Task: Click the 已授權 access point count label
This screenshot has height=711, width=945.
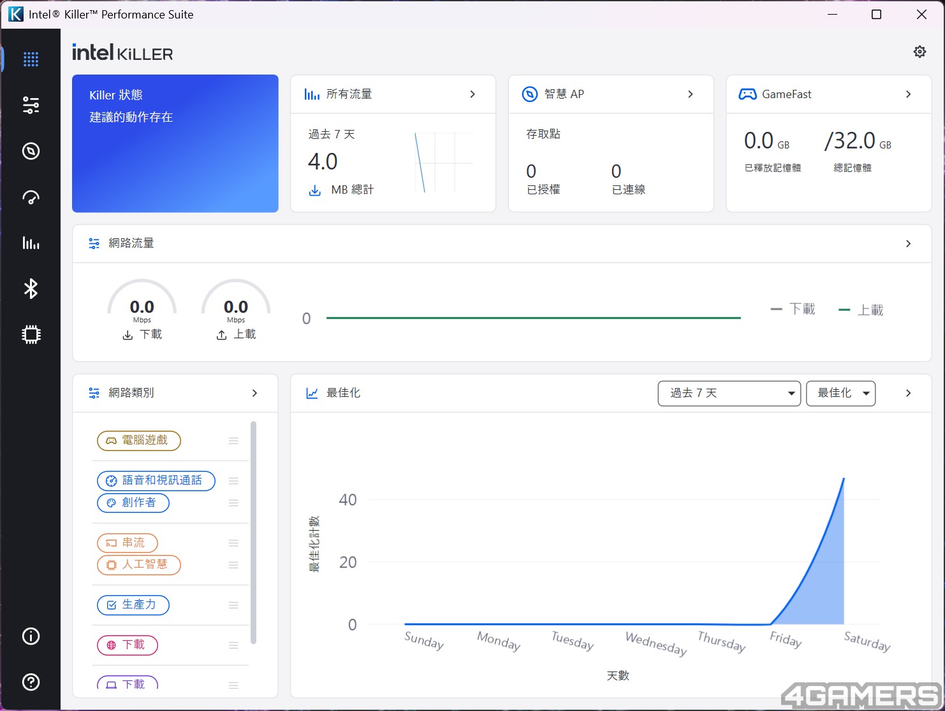Action: tap(543, 190)
